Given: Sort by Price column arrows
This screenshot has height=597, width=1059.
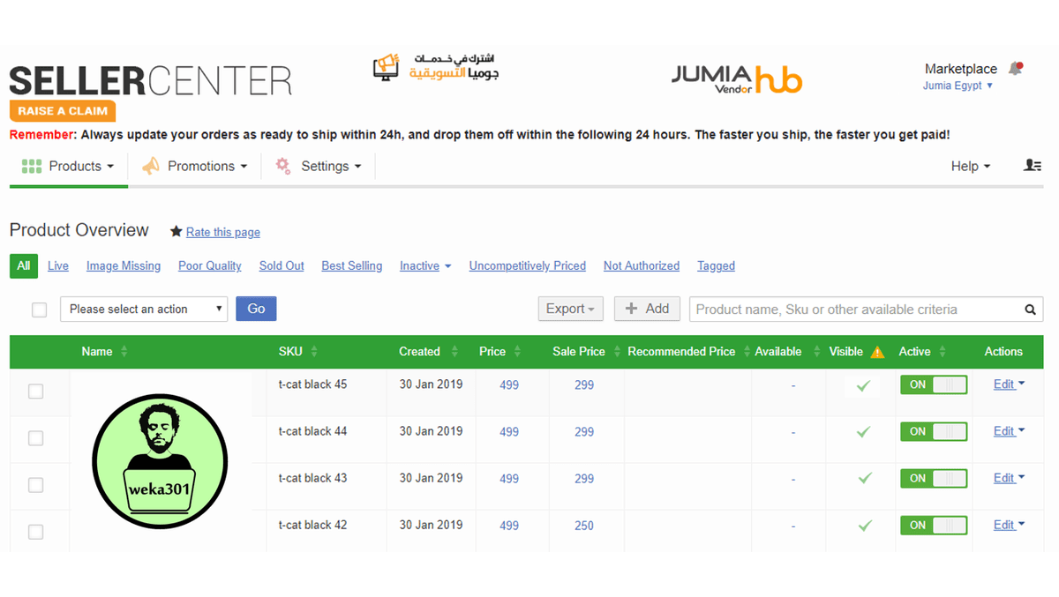Looking at the screenshot, I should tap(517, 351).
